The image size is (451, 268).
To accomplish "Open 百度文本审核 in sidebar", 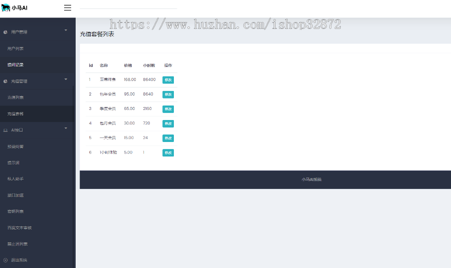I will [20, 228].
